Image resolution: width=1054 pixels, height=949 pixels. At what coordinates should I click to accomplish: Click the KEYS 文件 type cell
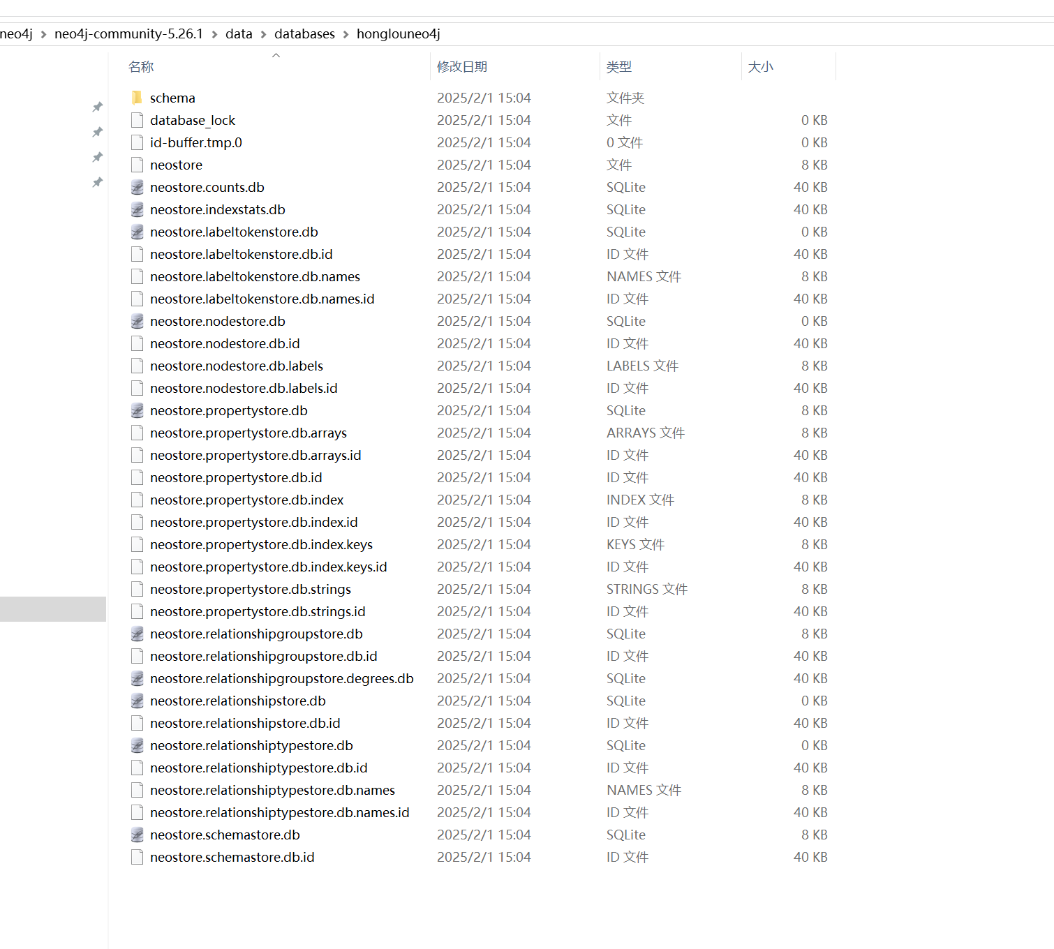[x=635, y=544]
